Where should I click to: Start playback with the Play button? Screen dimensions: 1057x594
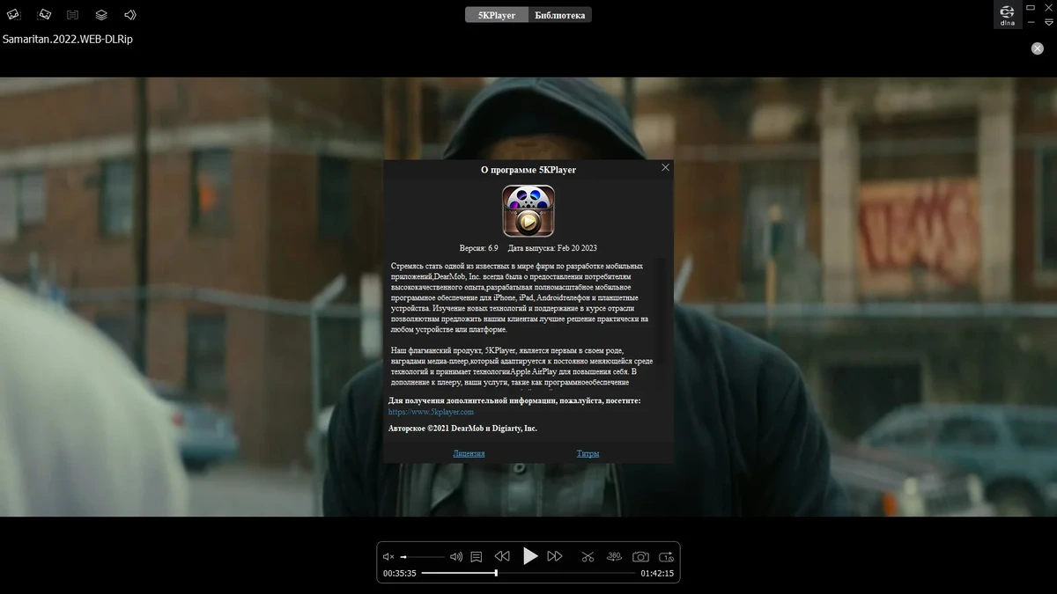coord(530,556)
